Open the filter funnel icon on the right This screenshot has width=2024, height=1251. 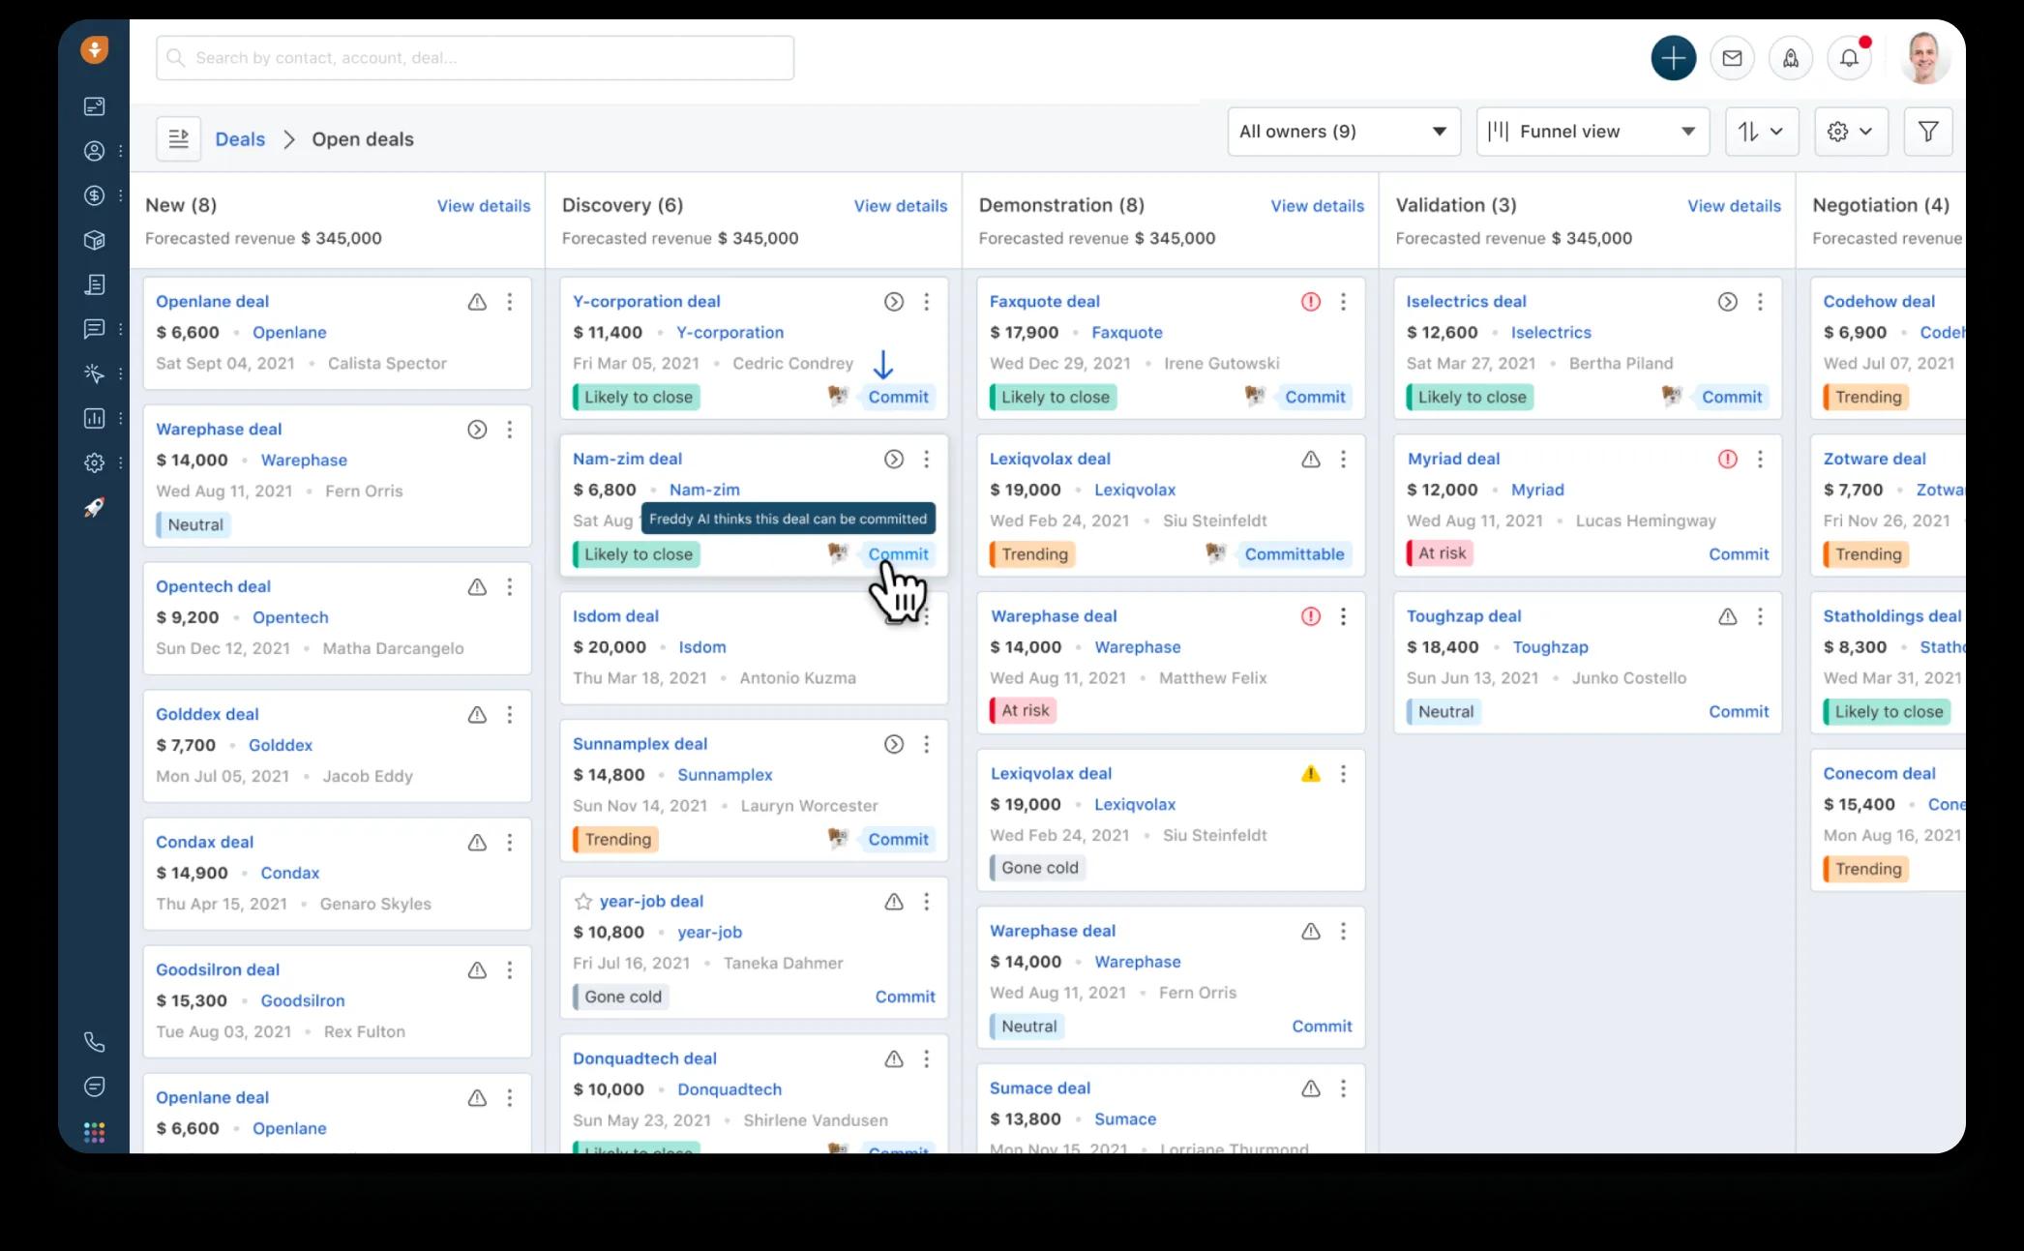tap(1928, 131)
